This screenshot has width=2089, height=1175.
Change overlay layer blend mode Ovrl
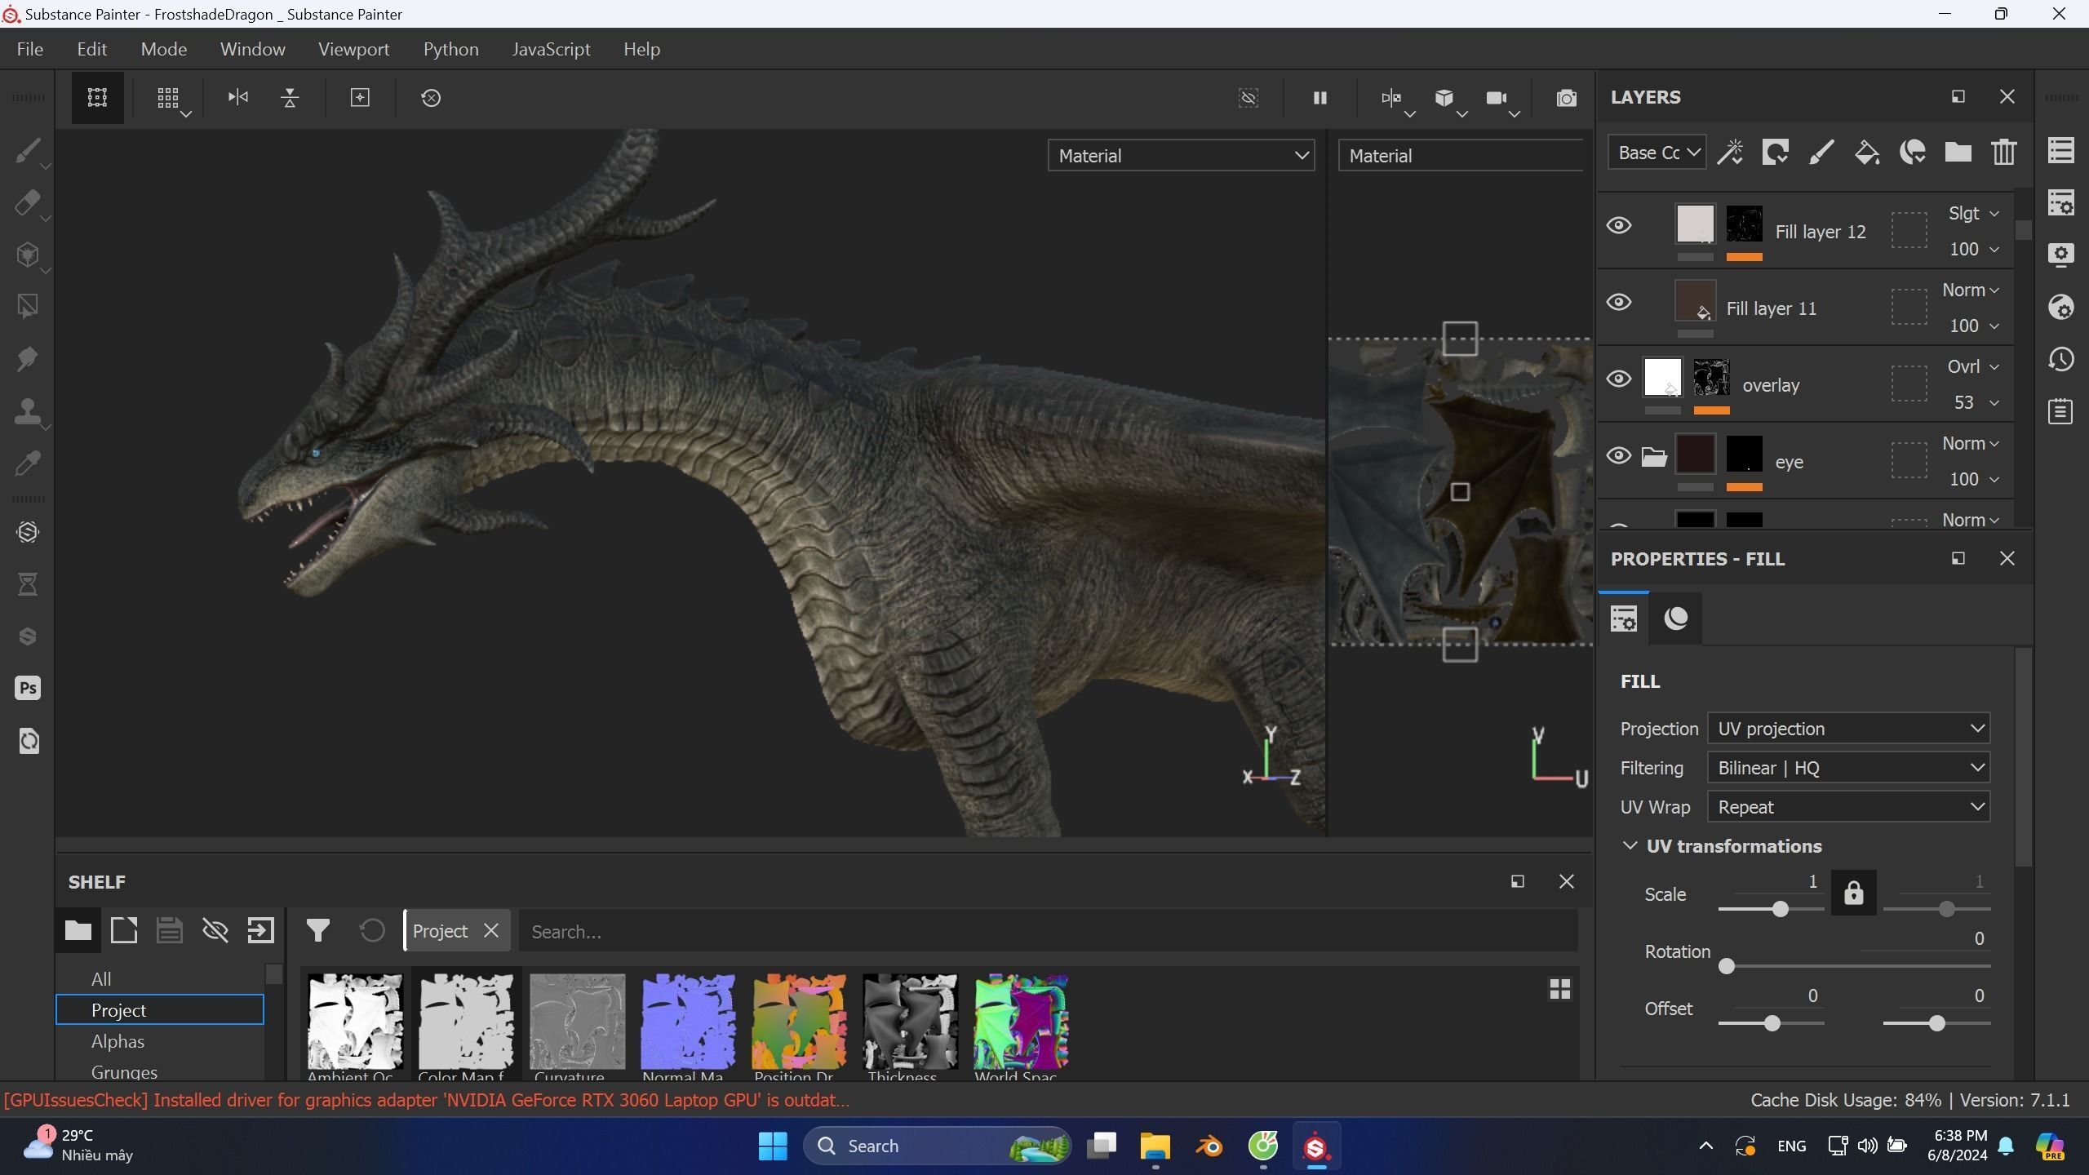(x=1973, y=366)
